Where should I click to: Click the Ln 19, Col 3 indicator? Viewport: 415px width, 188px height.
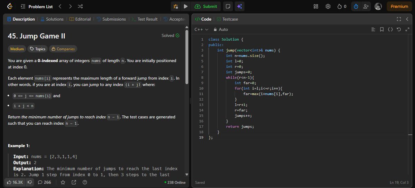pos(399,182)
